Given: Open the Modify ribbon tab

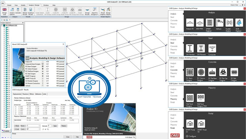Looking at the screenshot, I should pyautogui.click(x=23, y=5).
